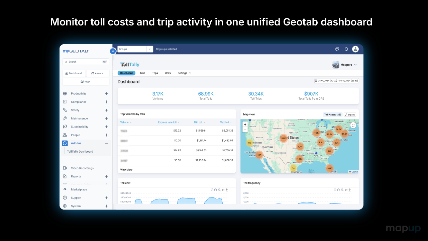This screenshot has width=428, height=241.
Task: Open Video Recordings camera icon
Action: pyautogui.click(x=65, y=168)
